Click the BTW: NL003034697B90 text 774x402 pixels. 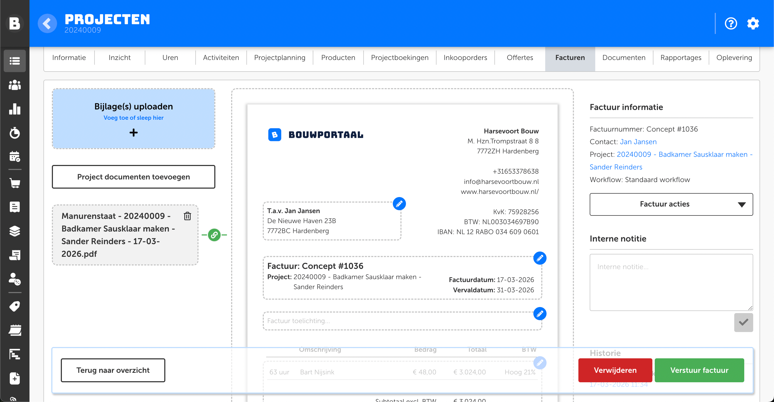[501, 222]
